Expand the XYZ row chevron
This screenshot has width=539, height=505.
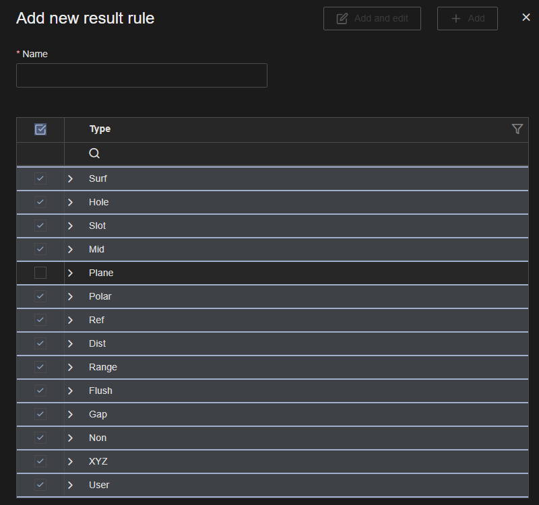point(70,461)
